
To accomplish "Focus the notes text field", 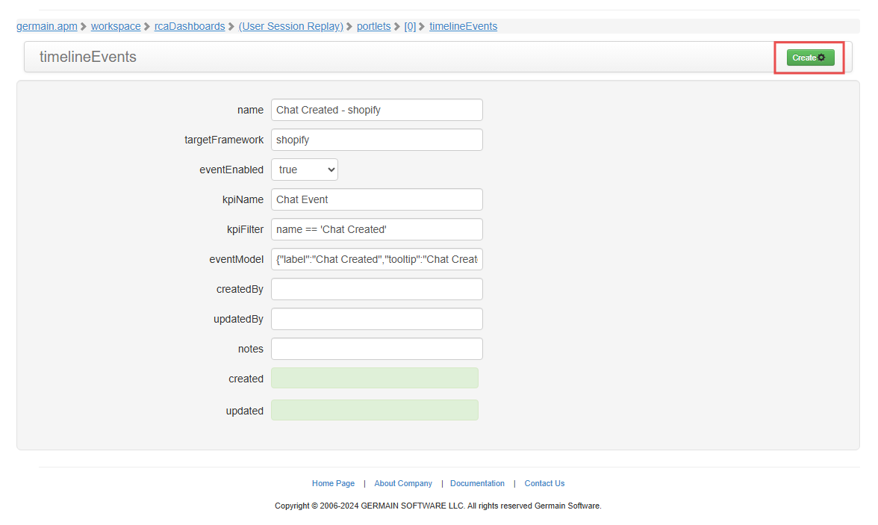I will coord(376,349).
